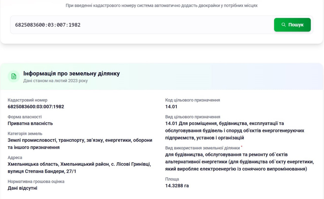Screen dimensions: 324x199
Task: Click the 'Кадастровий номер' field label
Action: tap(27, 100)
